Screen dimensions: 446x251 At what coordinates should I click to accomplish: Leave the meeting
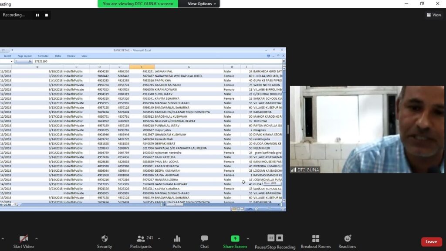pos(431,242)
